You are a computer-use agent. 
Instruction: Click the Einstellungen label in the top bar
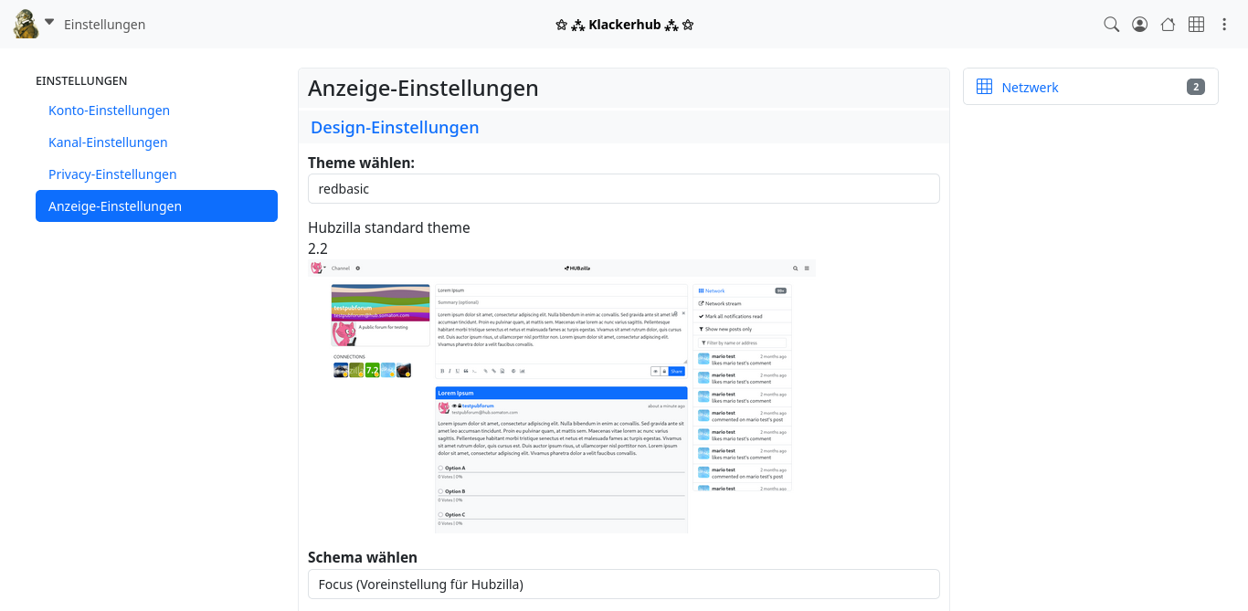[104, 25]
